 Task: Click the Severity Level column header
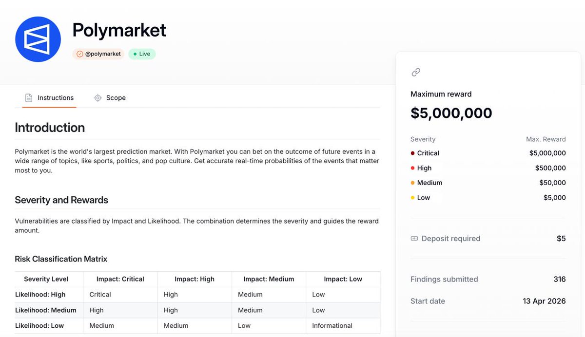coord(46,279)
